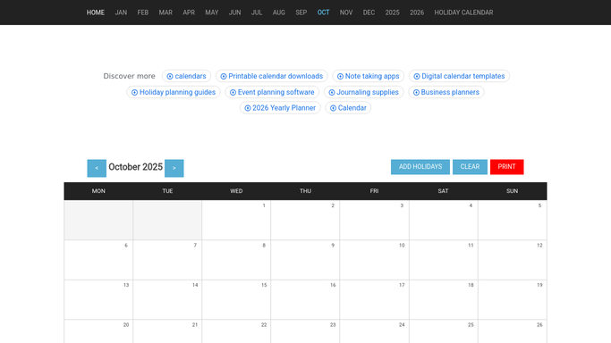
Task: Click the CLEAR button
Action: [470, 167]
